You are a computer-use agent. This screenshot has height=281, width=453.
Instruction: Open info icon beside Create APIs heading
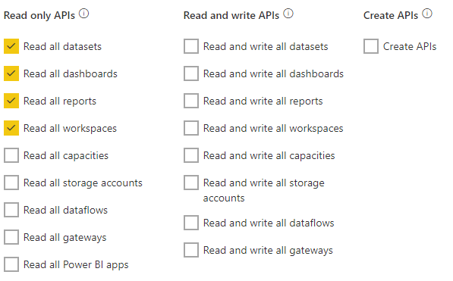427,14
